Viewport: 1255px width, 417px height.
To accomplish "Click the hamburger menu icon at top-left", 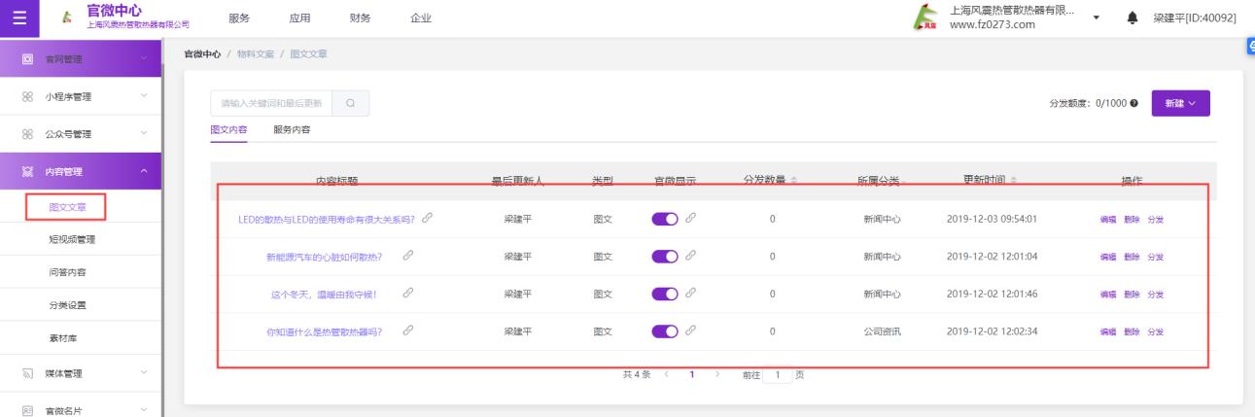I will pos(18,18).
